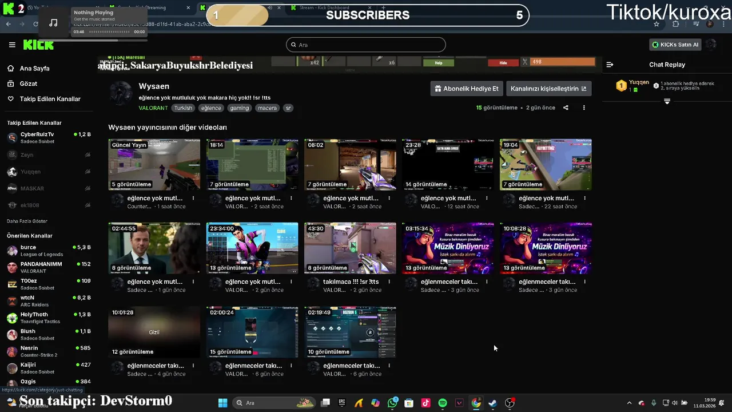Screen dimensions: 732x412
Task: Click Abonelik Hediye Et button
Action: click(x=466, y=89)
